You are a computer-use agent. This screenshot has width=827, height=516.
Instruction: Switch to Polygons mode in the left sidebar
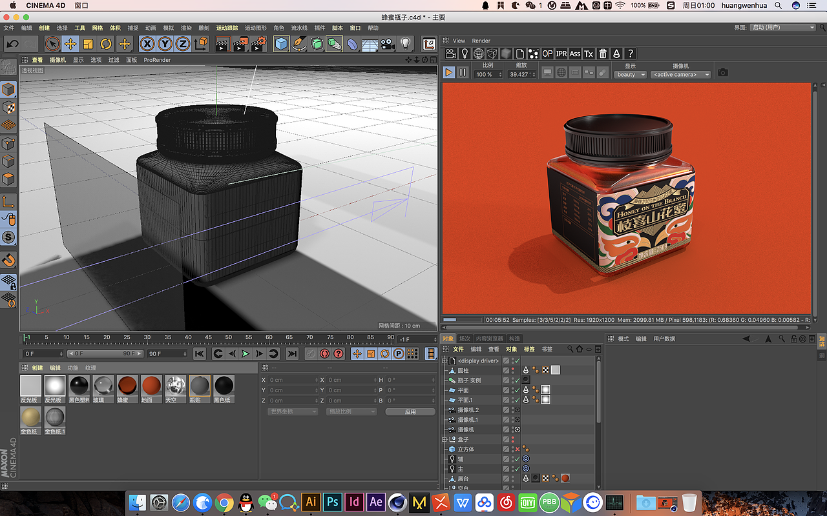[8, 179]
